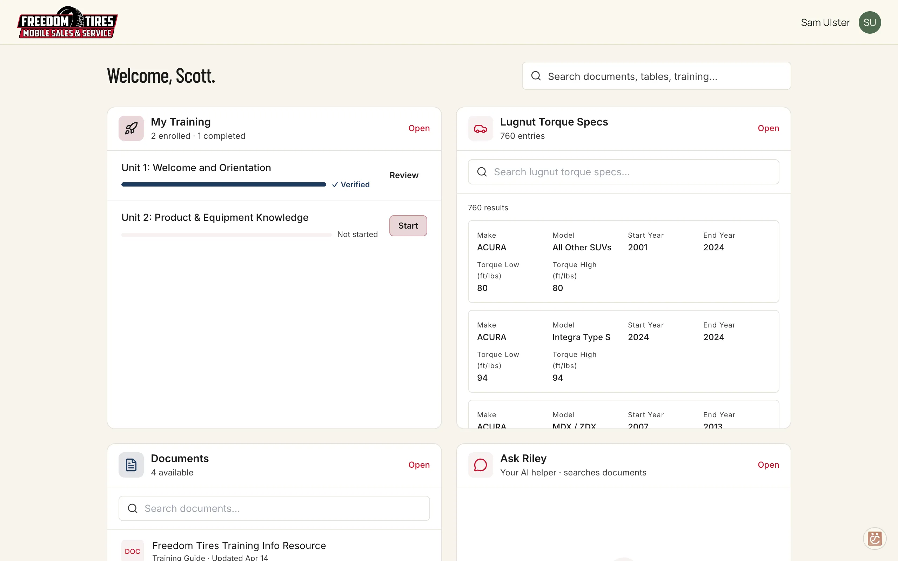
Task: Open the Documents panel
Action: [x=418, y=465]
